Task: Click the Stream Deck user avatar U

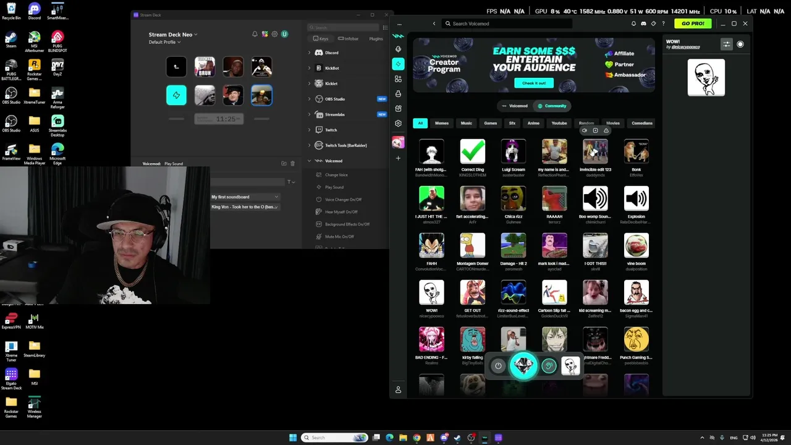Action: 285,34
